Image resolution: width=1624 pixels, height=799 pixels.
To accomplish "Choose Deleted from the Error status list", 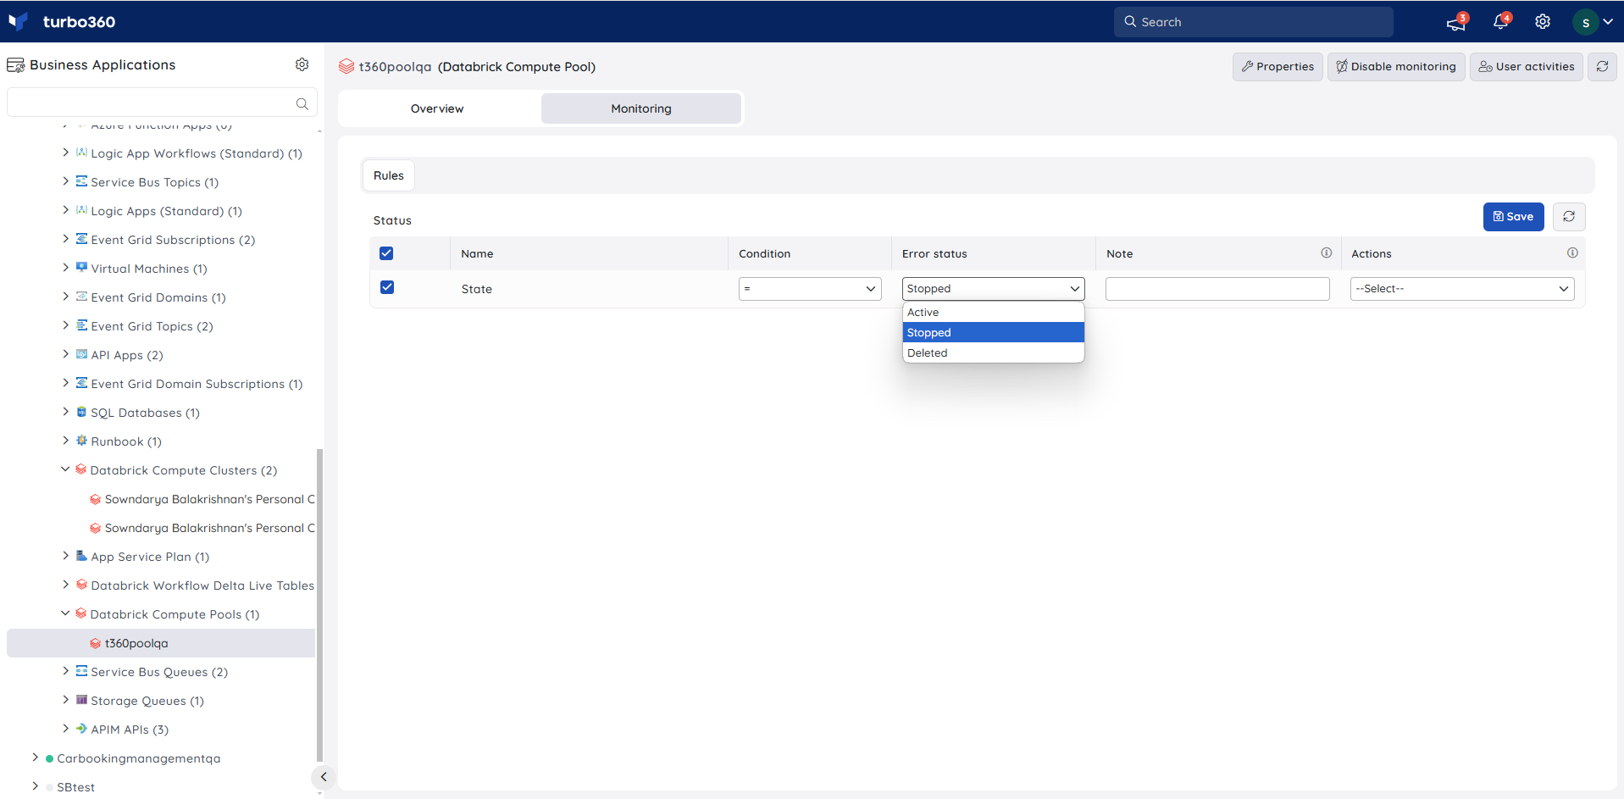I will click(x=993, y=353).
